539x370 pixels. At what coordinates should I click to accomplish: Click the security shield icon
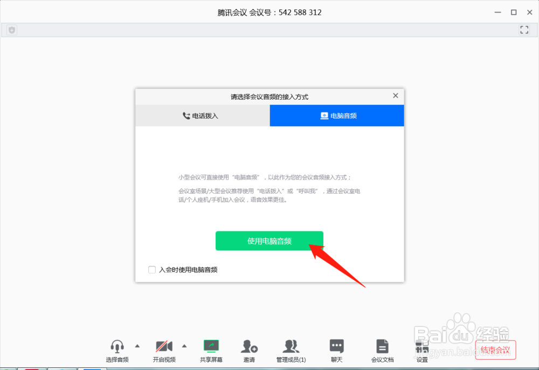(12, 30)
